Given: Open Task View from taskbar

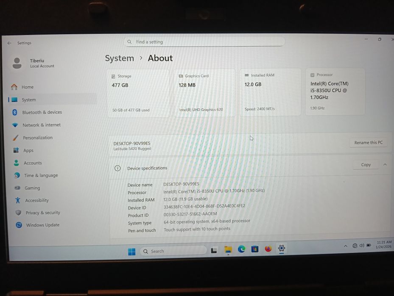Looking at the screenshot, I should click(214, 250).
